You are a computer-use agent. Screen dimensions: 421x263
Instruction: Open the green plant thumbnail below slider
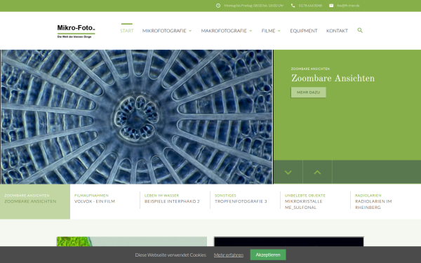tap(132, 241)
